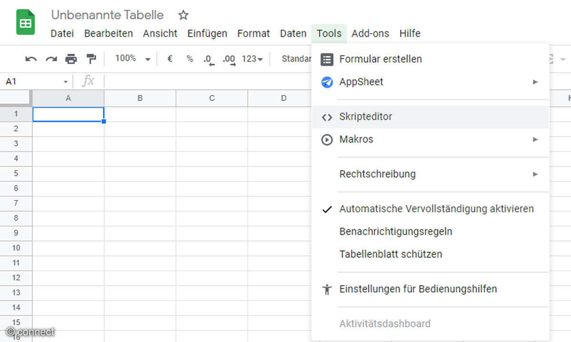Toggle Automatische Vervollständigung aktivieren checkmark
The width and height of the screenshot is (571, 342).
[327, 209]
